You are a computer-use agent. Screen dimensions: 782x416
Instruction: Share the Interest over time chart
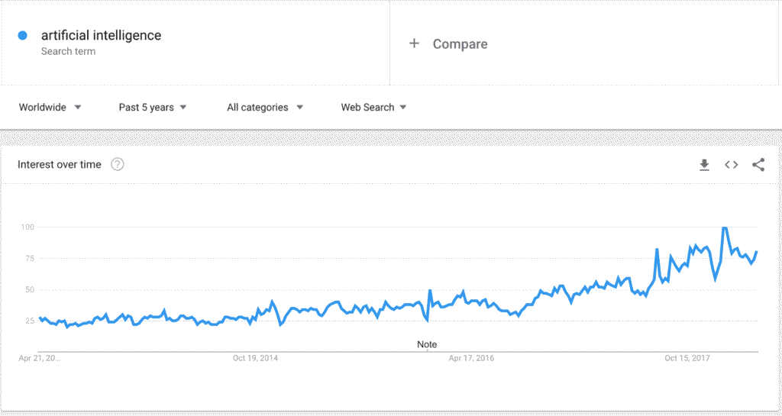point(758,165)
